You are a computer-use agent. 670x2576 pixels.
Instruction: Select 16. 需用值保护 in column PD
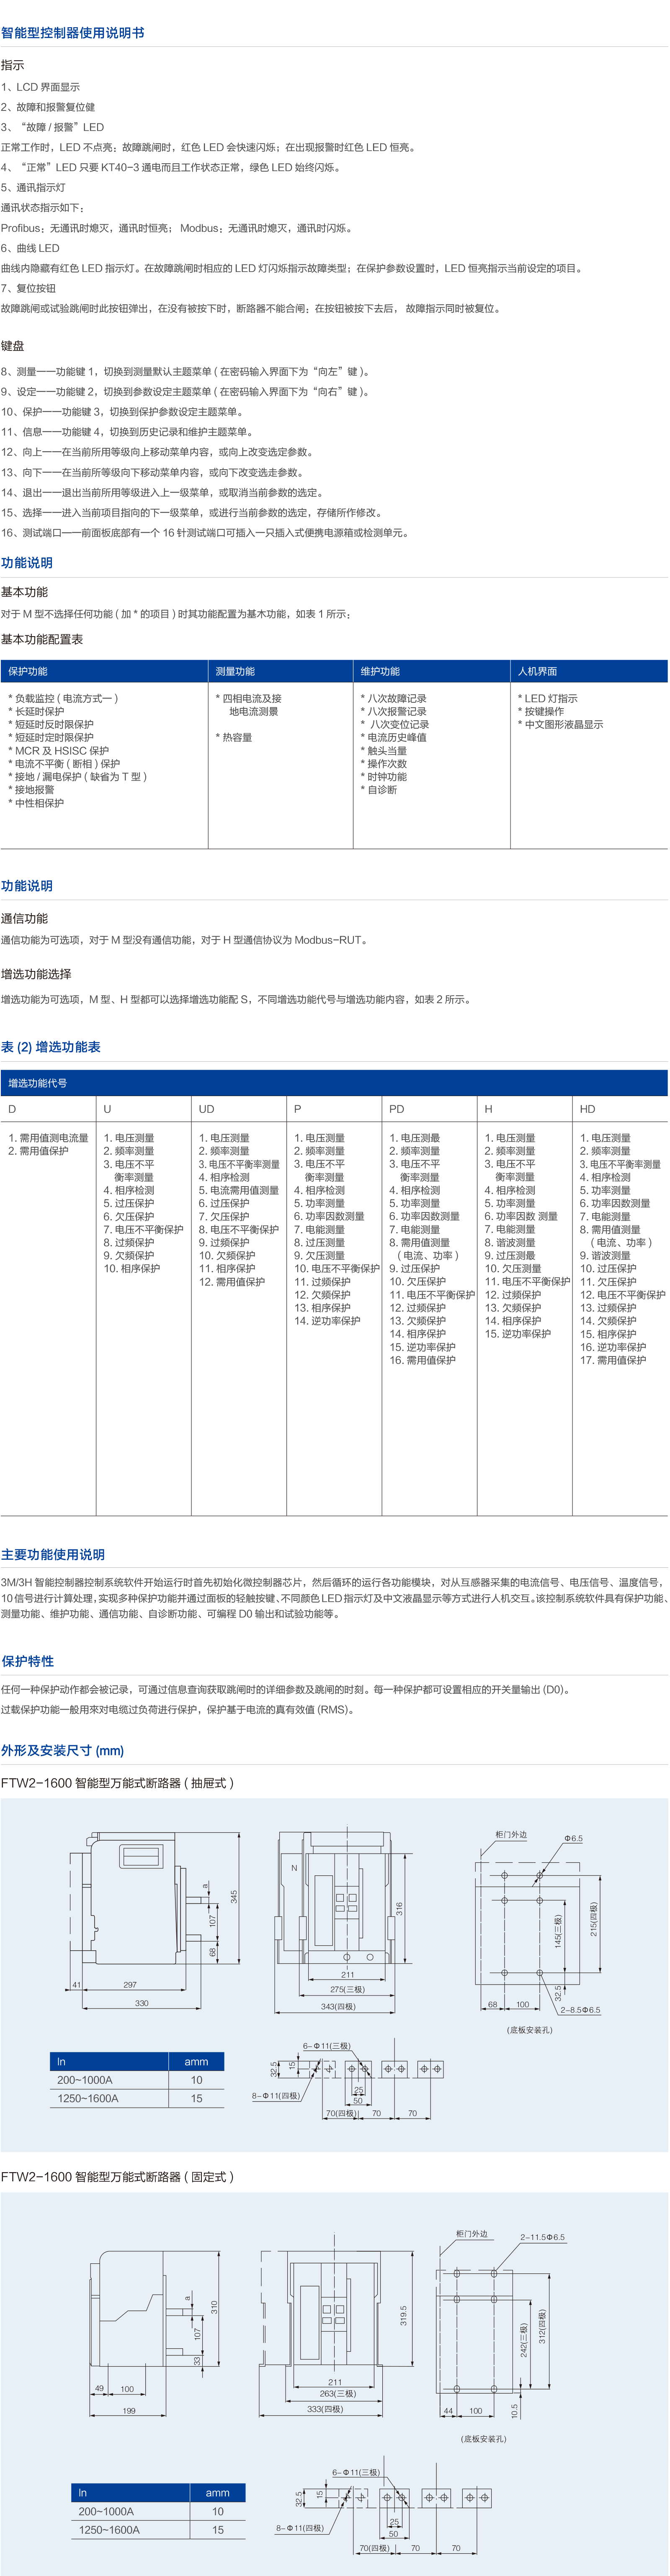pos(423,1360)
